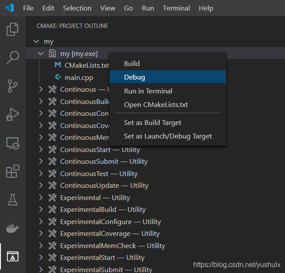Image resolution: width=285 pixels, height=273 pixels.
Task: Choose Build from the context menu
Action: coord(168,64)
